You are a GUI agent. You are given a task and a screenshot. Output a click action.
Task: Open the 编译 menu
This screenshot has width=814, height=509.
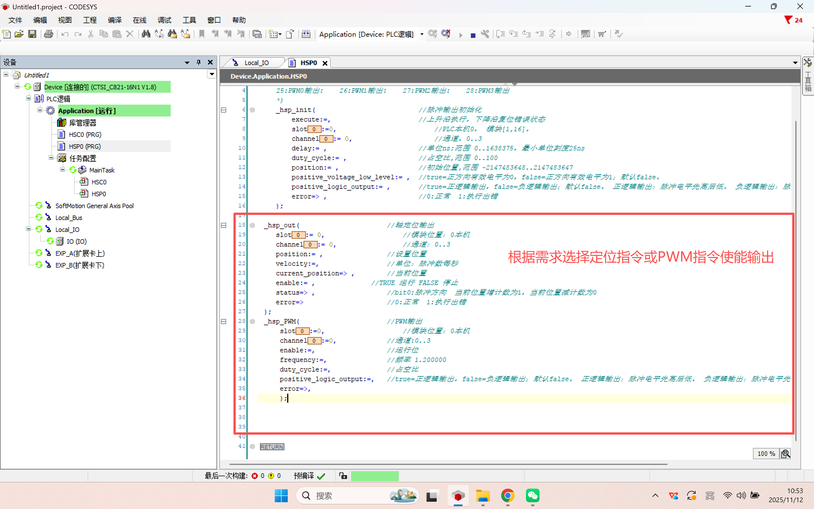[115, 20]
